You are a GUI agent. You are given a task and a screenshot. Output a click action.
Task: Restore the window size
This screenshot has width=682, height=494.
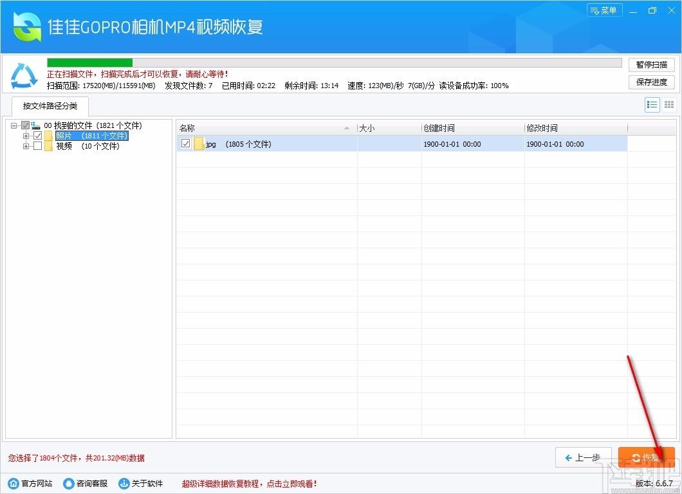point(652,10)
